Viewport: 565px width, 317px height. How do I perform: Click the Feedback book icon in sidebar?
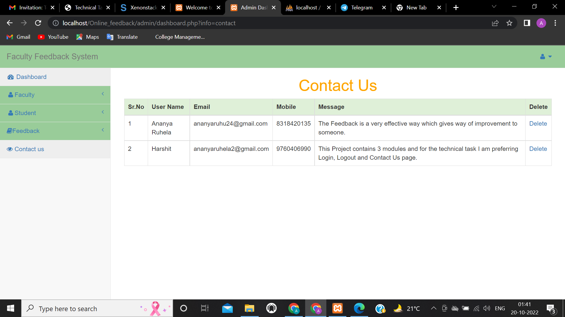10,131
